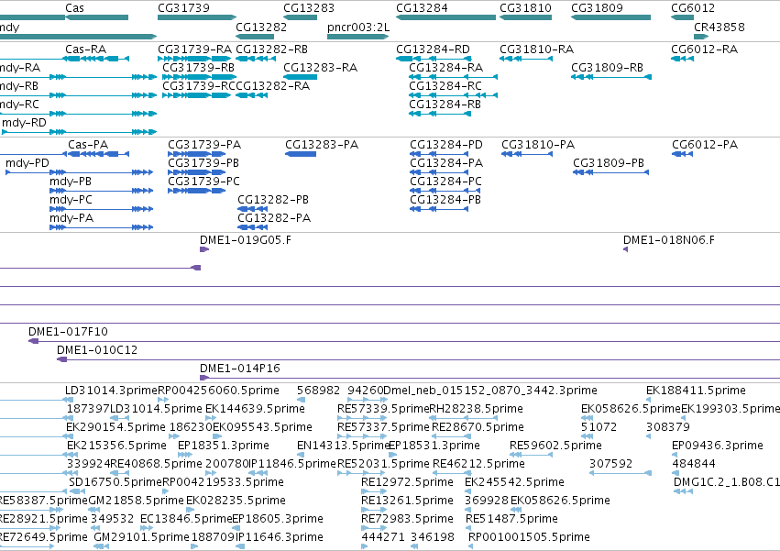
Task: Click the CG13283 gene label
Action: click(x=308, y=8)
